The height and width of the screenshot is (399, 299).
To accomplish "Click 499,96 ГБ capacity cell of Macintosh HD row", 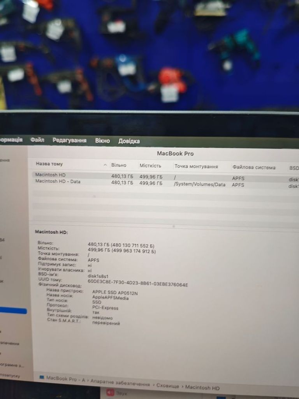I will (x=151, y=177).
